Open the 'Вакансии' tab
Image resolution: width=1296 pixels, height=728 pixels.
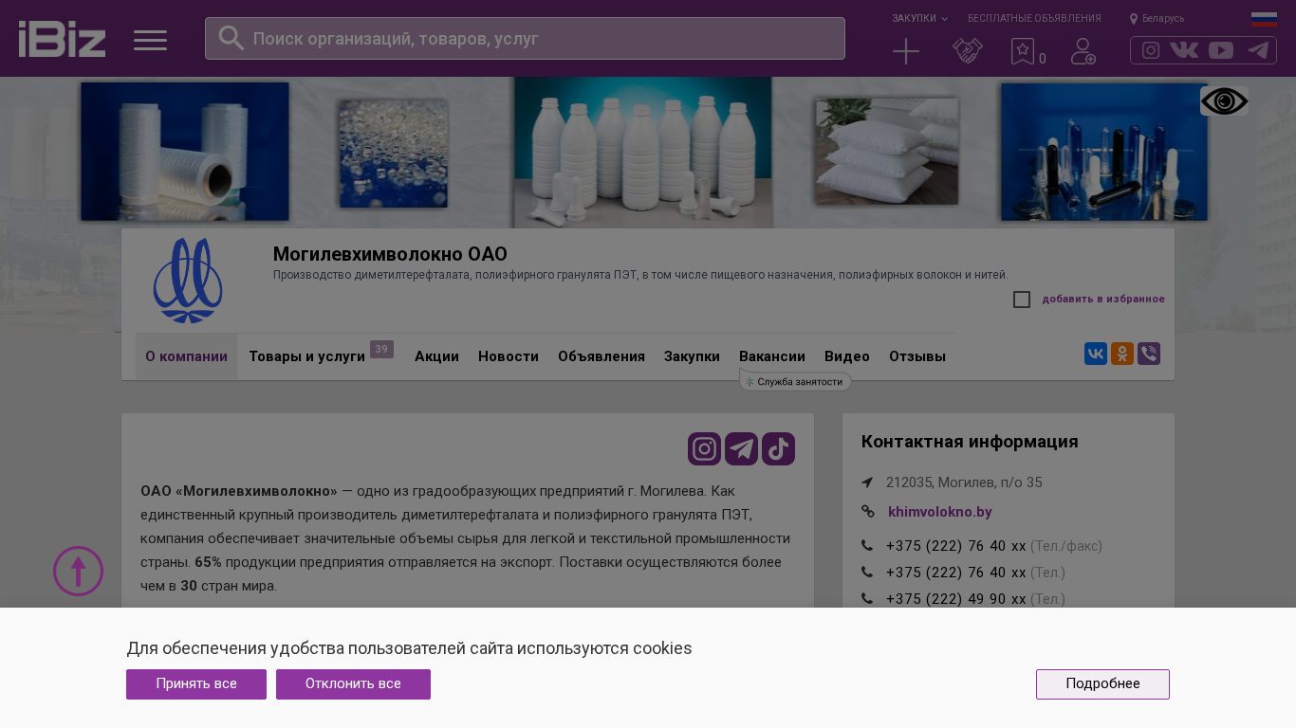pyautogui.click(x=772, y=356)
